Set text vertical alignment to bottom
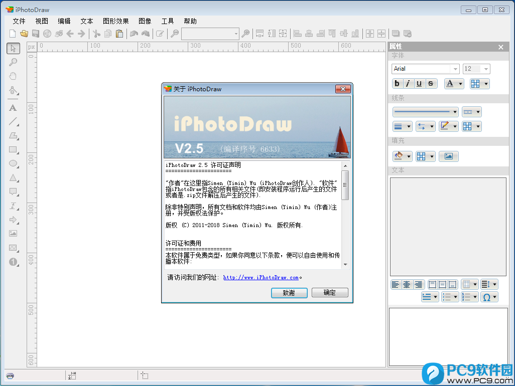This screenshot has width=515, height=386. (x=453, y=284)
